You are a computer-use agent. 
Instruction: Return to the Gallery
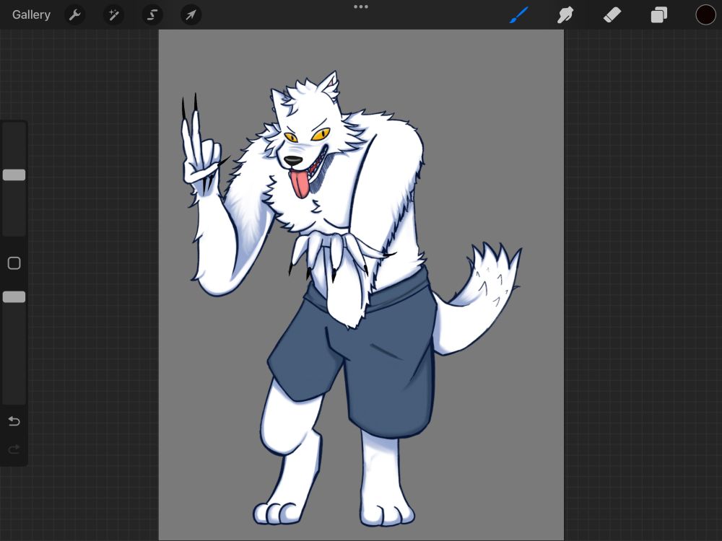pyautogui.click(x=31, y=14)
